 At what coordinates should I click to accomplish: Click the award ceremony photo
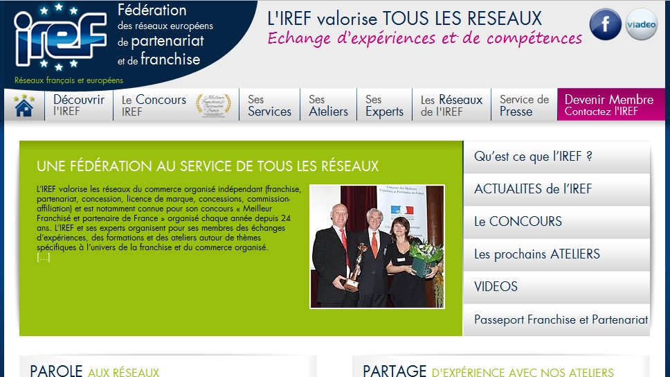pos(377,246)
